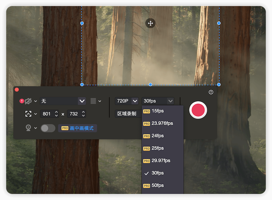Screen dimensions: 272x200
Task: Click the striped lines pattern icon
Action: pyautogui.click(x=93, y=101)
